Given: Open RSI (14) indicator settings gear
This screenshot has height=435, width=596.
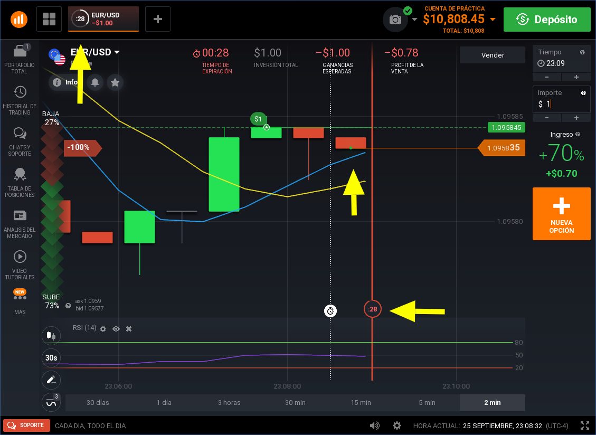Looking at the screenshot, I should tap(103, 329).
